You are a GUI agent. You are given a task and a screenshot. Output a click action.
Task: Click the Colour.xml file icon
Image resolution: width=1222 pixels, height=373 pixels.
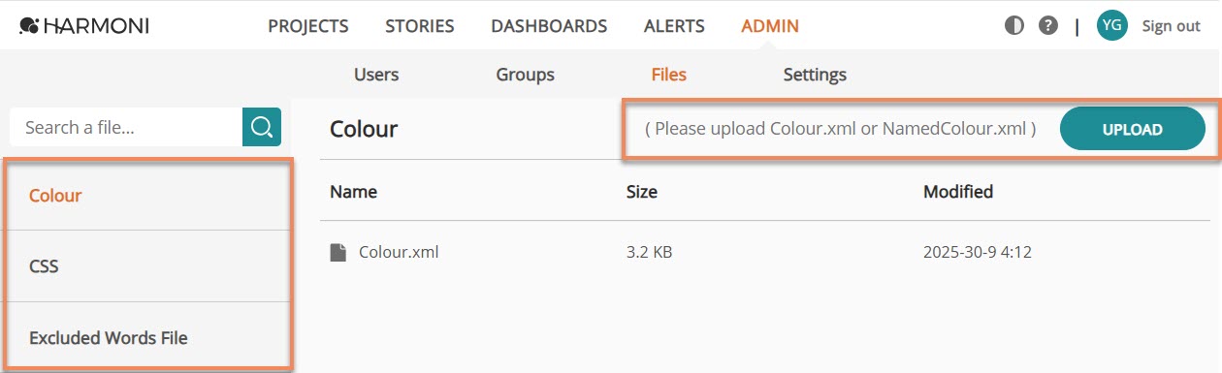338,253
